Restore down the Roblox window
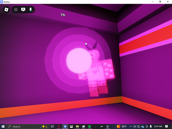172x129 pixels. pyautogui.click(x=160, y=2)
